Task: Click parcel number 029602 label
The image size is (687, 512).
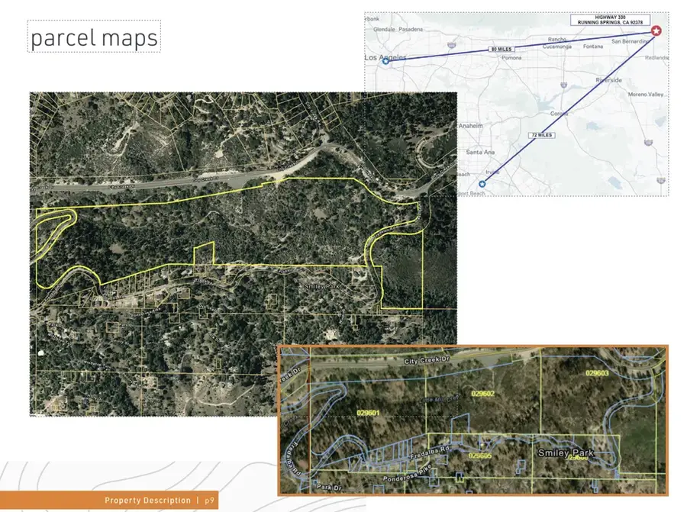Action: coord(483,394)
